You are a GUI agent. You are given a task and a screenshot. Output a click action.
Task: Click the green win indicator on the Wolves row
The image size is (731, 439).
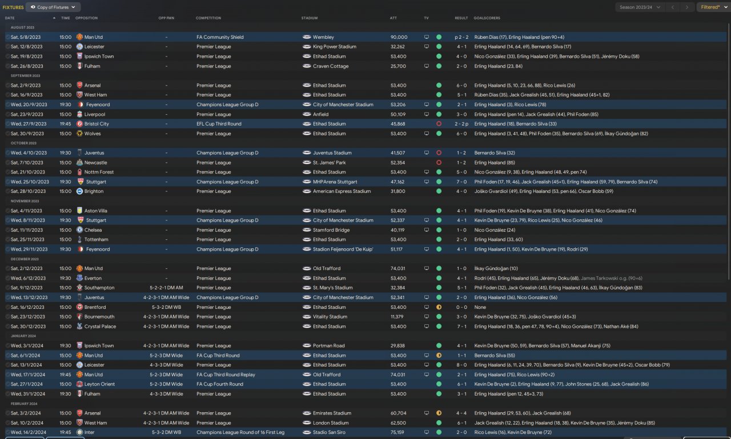point(439,134)
